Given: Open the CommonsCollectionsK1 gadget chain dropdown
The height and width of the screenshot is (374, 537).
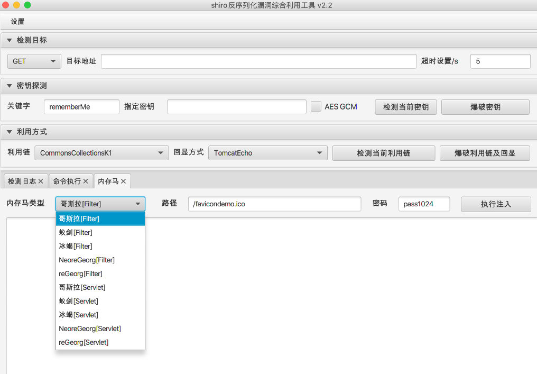Looking at the screenshot, I should tap(101, 153).
